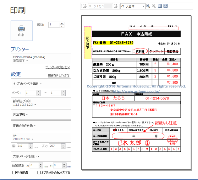Increase paper width with up arrow
This screenshot has height=180, width=198.
click(x=31, y=145)
